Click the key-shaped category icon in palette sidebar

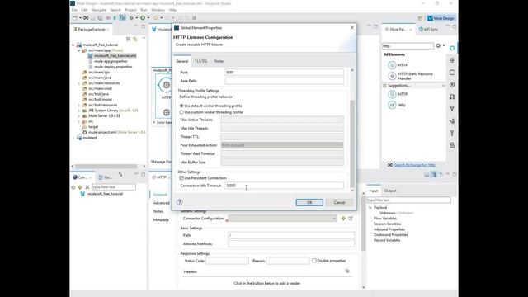click(452, 133)
